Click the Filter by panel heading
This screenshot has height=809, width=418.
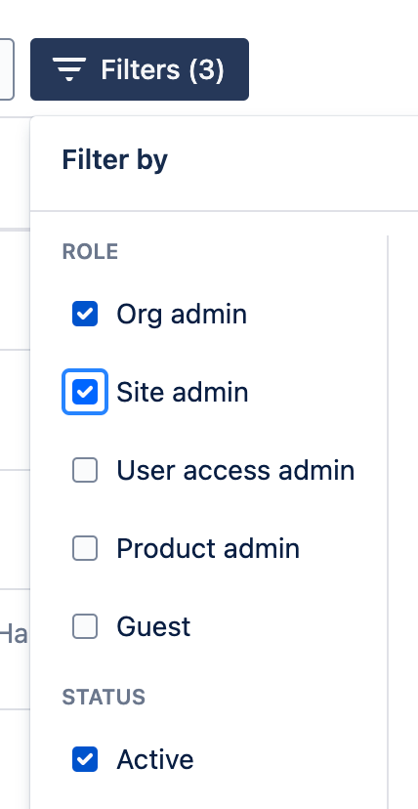pos(115,159)
